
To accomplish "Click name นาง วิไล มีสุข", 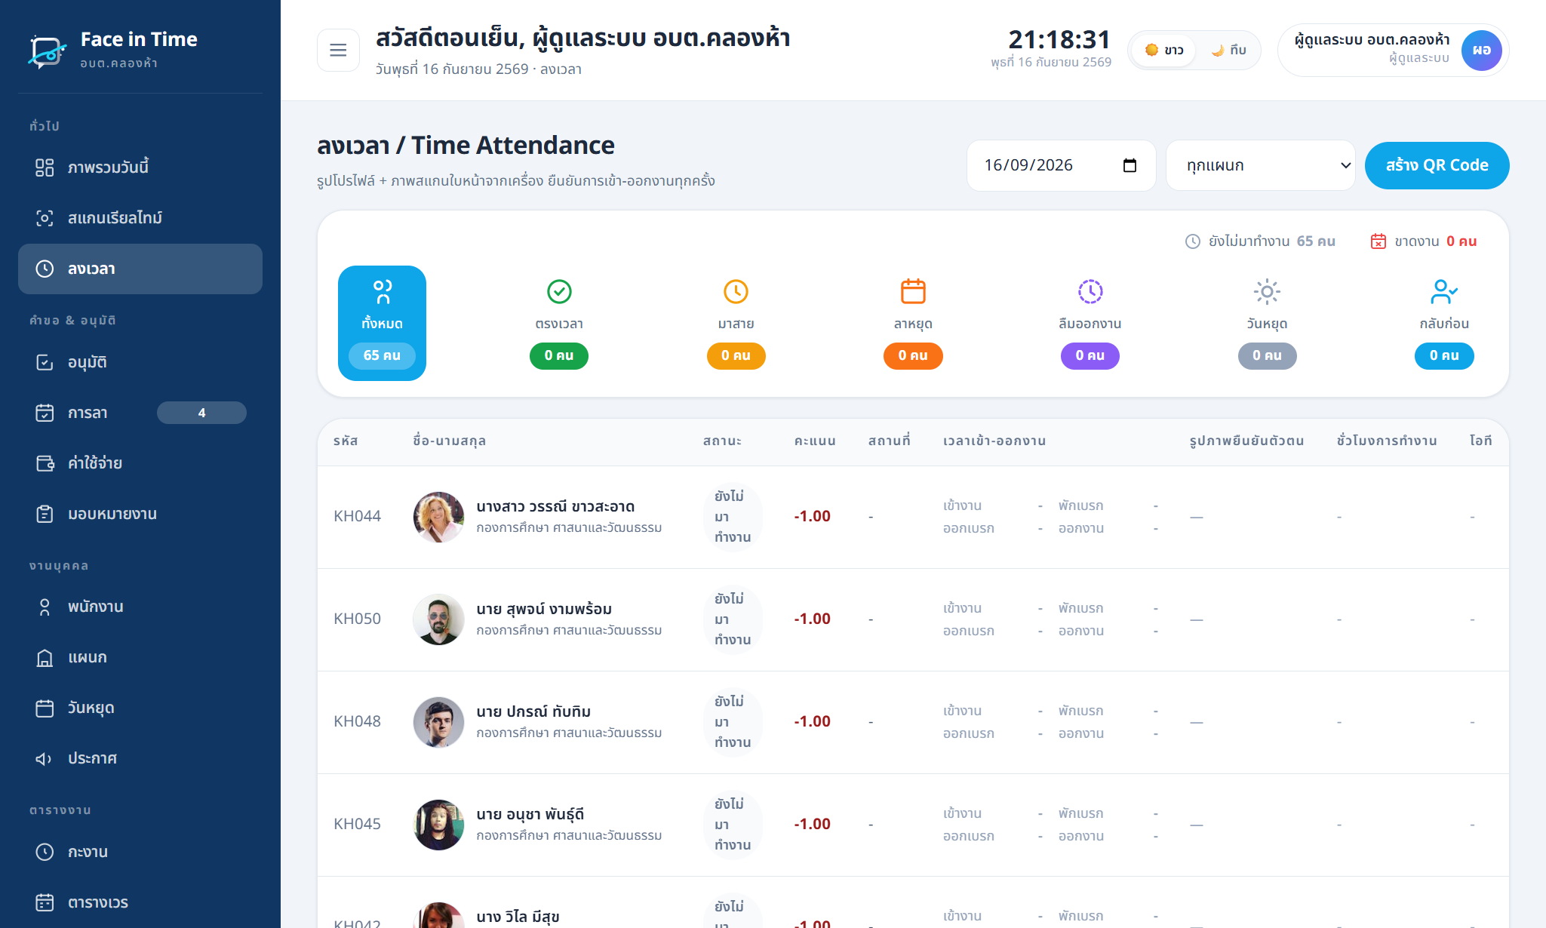I will [518, 916].
